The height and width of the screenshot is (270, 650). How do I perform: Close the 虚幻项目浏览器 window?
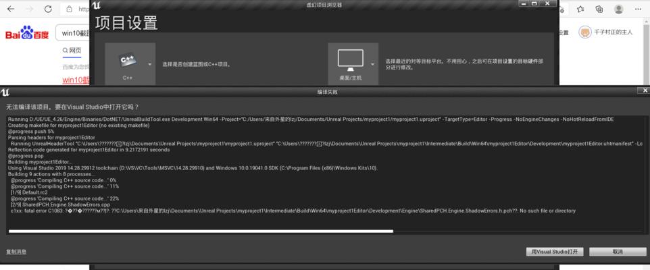[x=548, y=3]
